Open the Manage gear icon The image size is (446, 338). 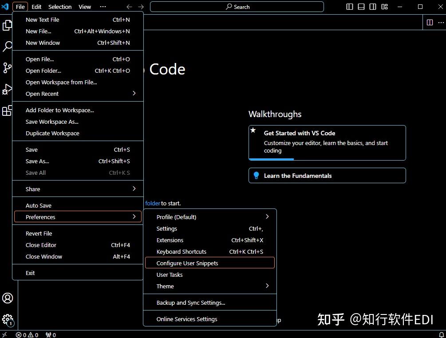coord(8,319)
